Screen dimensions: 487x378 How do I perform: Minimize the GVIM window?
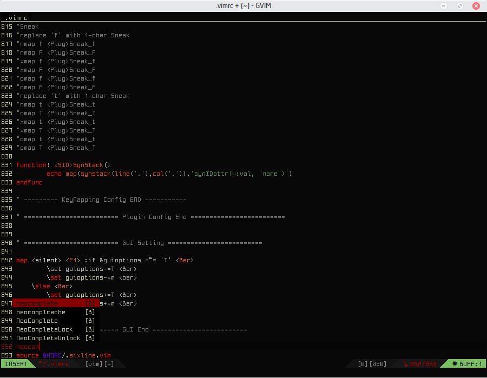point(444,6)
